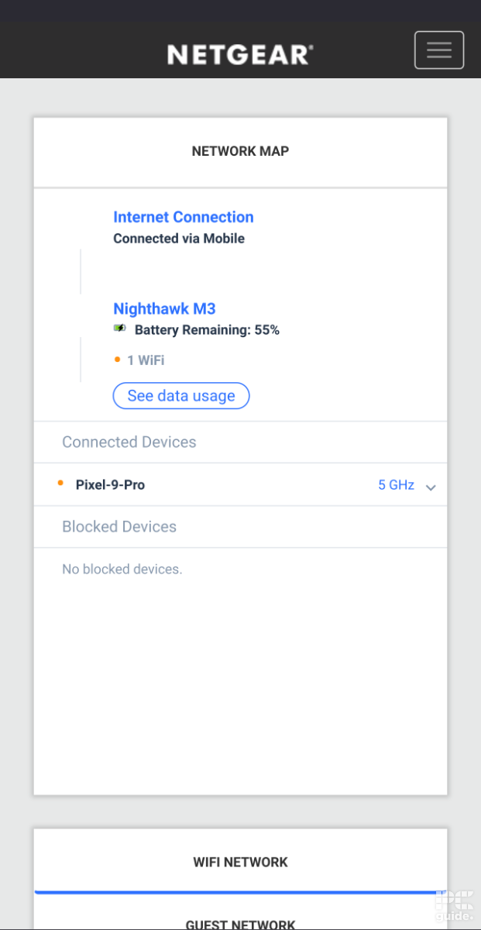Open the Nighthawk M3 device page
Image resolution: width=481 pixels, height=930 pixels.
(x=164, y=308)
